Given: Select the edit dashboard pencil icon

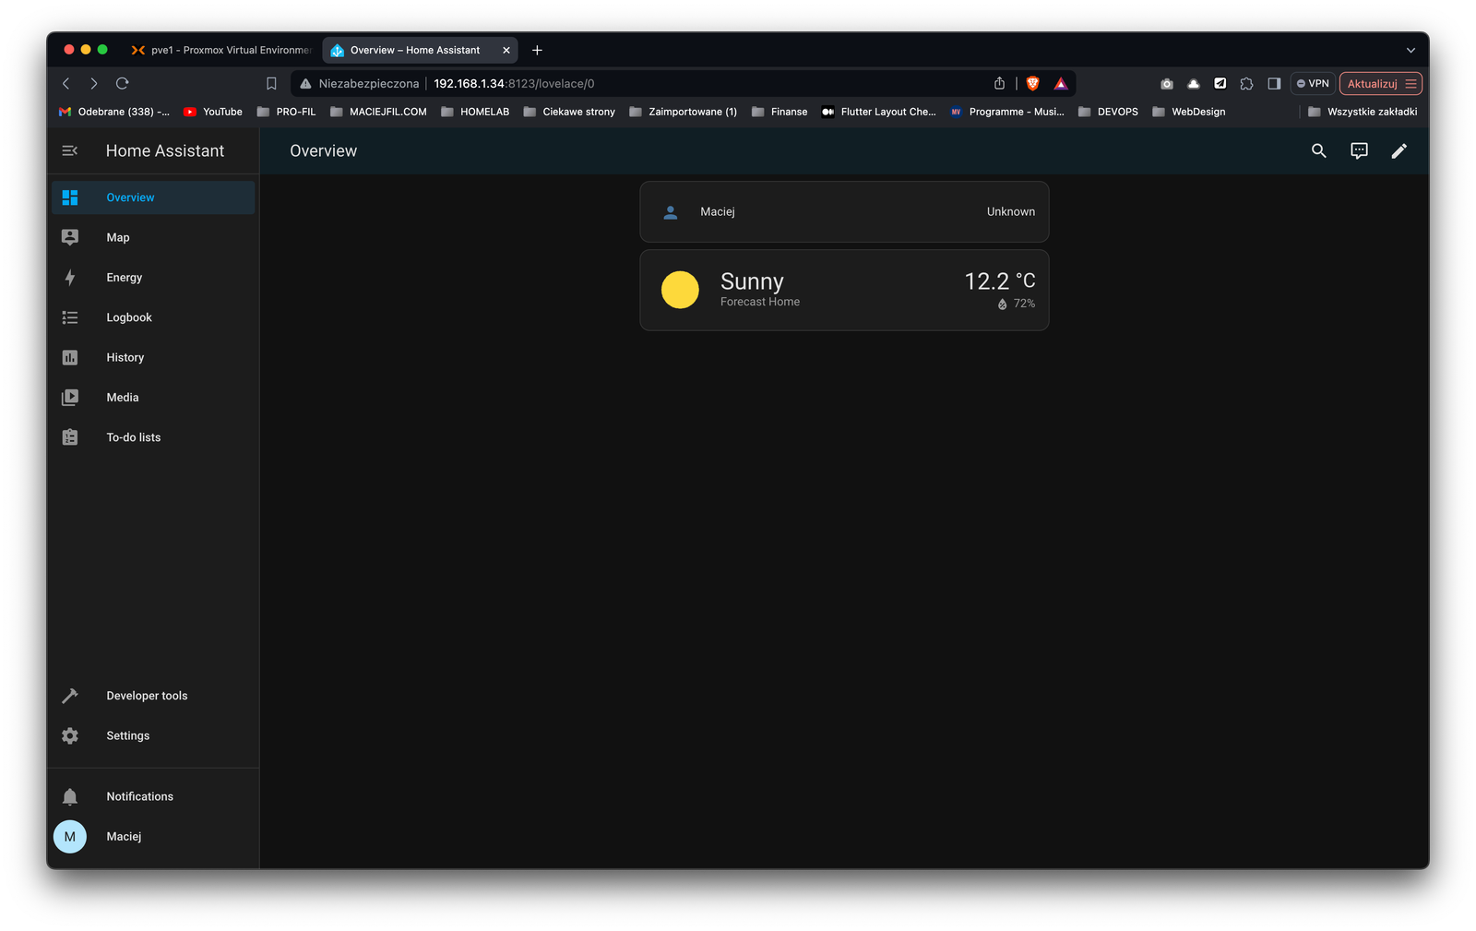Looking at the screenshot, I should [x=1399, y=150].
